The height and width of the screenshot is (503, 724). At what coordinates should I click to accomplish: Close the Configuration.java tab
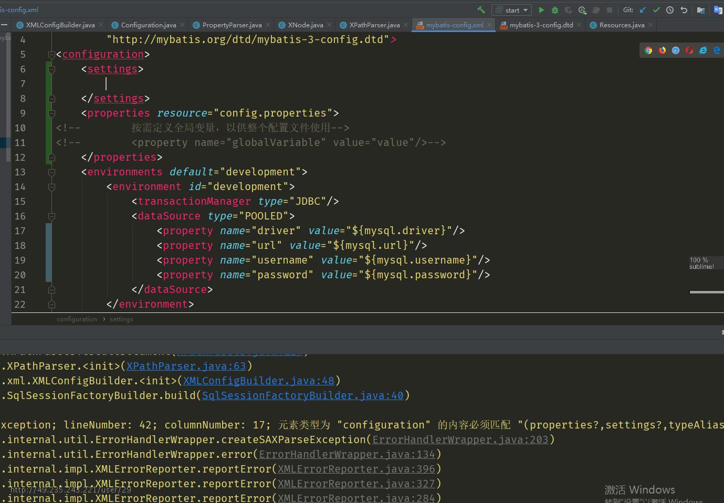point(182,25)
